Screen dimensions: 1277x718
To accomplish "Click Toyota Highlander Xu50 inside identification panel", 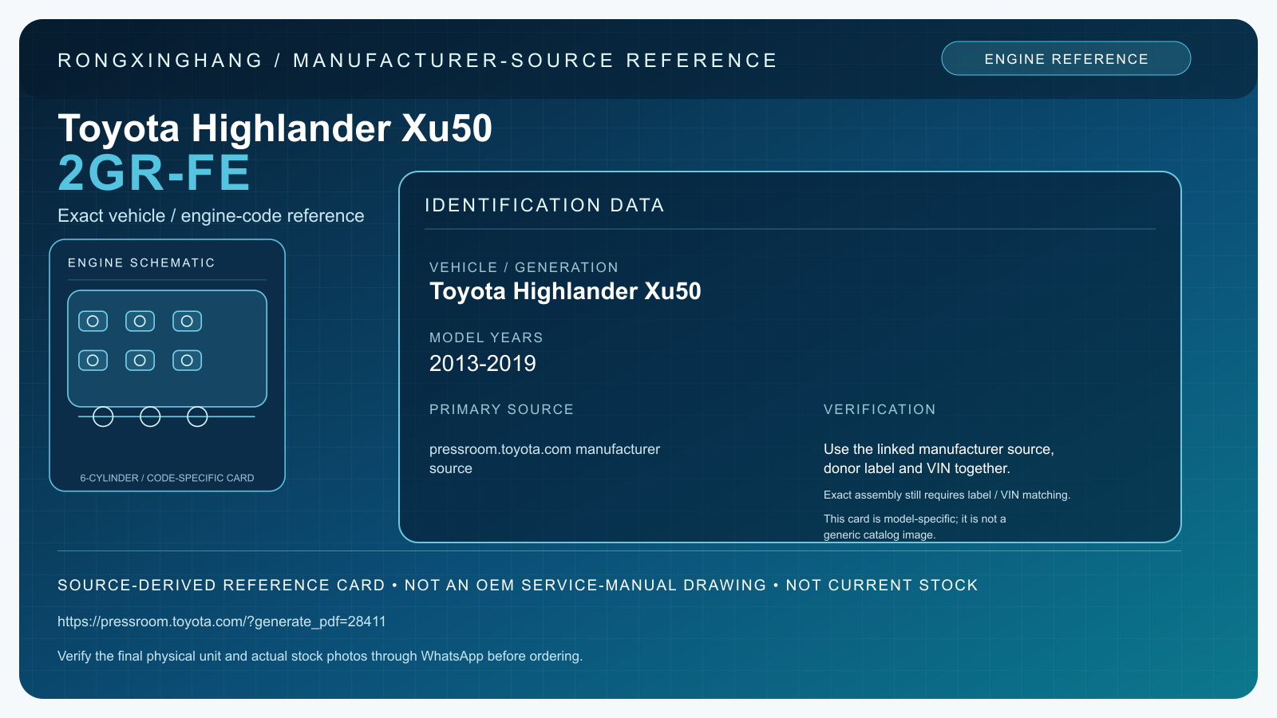I will [565, 291].
